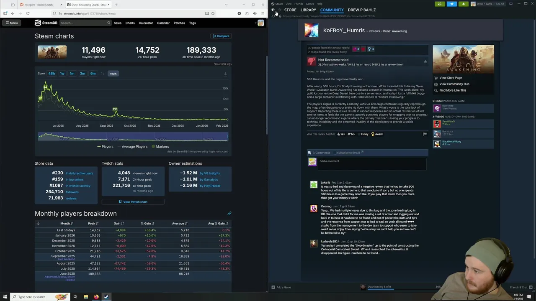Viewport: 536px width, 301px height.
Task: Click reviewer KoFBoY_Humris avatar
Action: click(x=311, y=30)
